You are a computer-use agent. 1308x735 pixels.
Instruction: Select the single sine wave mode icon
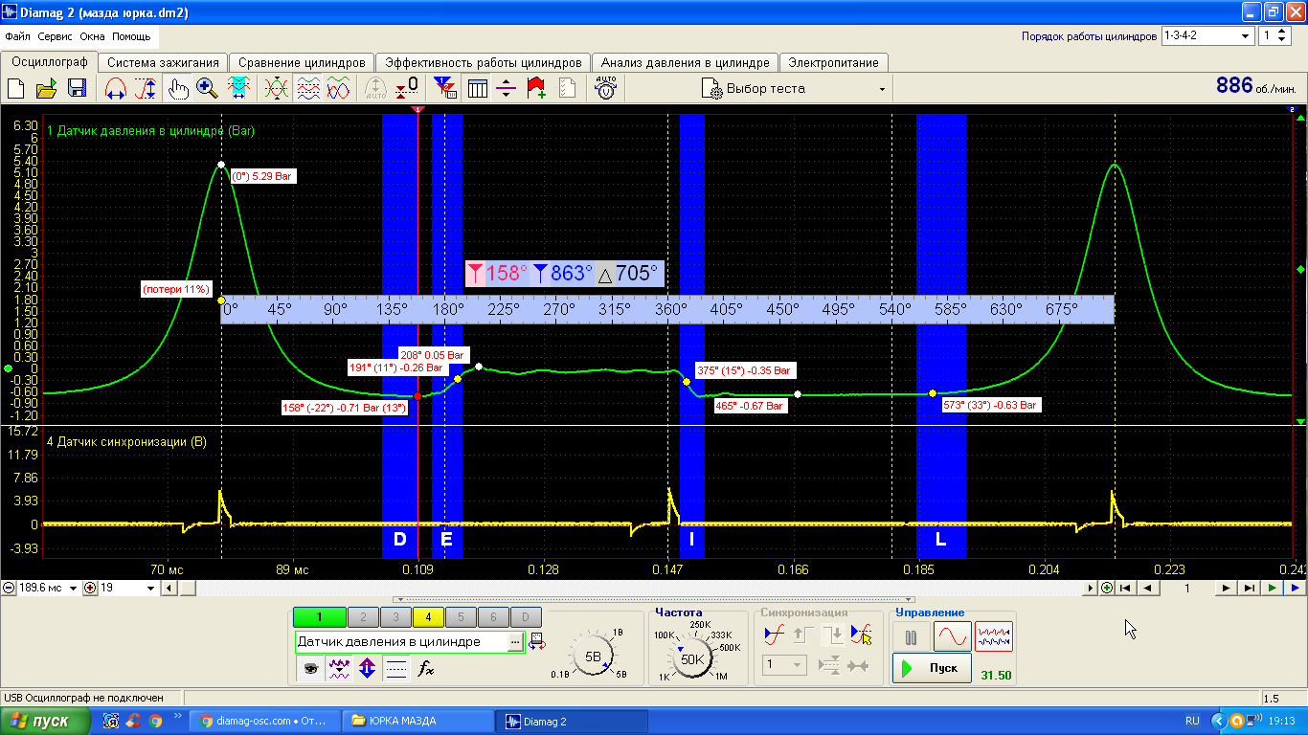(x=953, y=636)
